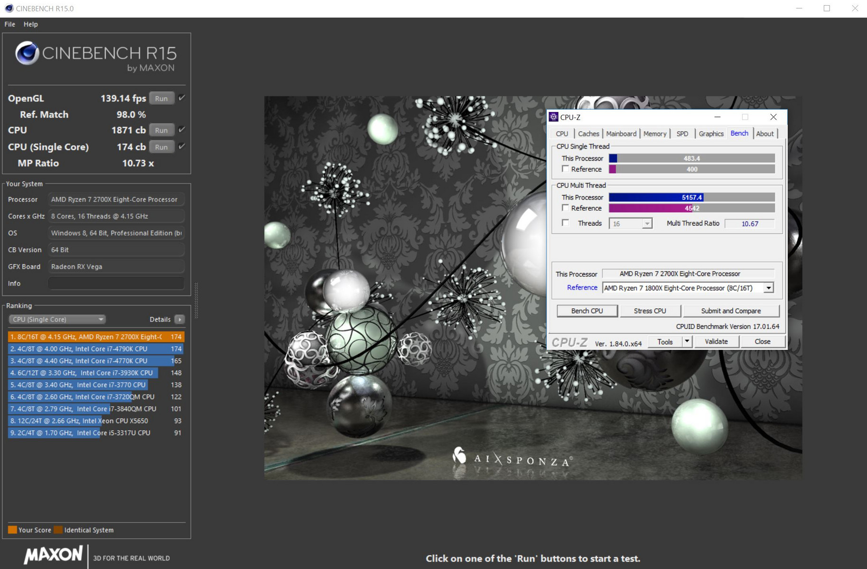Switch to the About tab
The width and height of the screenshot is (867, 569).
(765, 134)
